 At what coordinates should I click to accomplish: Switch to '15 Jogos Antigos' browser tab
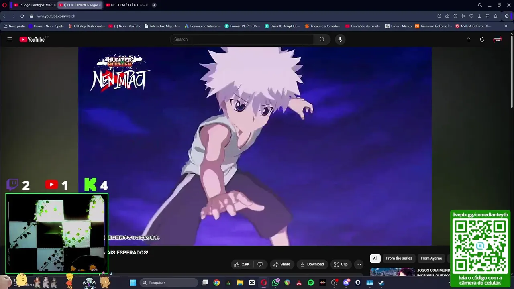34,5
